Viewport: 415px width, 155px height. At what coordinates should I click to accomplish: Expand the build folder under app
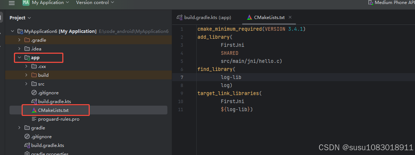click(x=26, y=75)
